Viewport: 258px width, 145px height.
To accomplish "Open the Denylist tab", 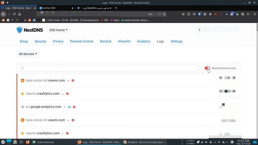I will click(106, 41).
